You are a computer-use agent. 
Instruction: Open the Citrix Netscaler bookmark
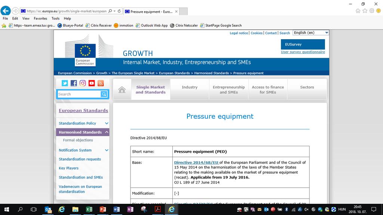tap(184, 25)
